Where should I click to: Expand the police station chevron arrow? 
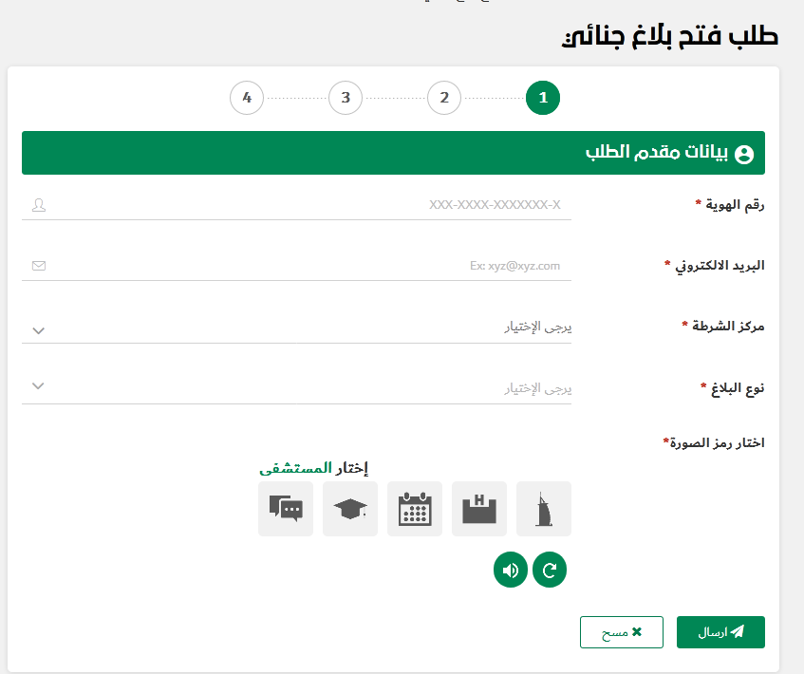point(37,329)
